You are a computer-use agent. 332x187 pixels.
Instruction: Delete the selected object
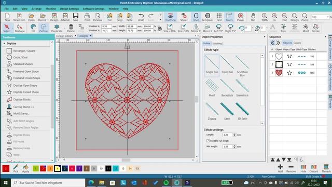pos(71,28)
